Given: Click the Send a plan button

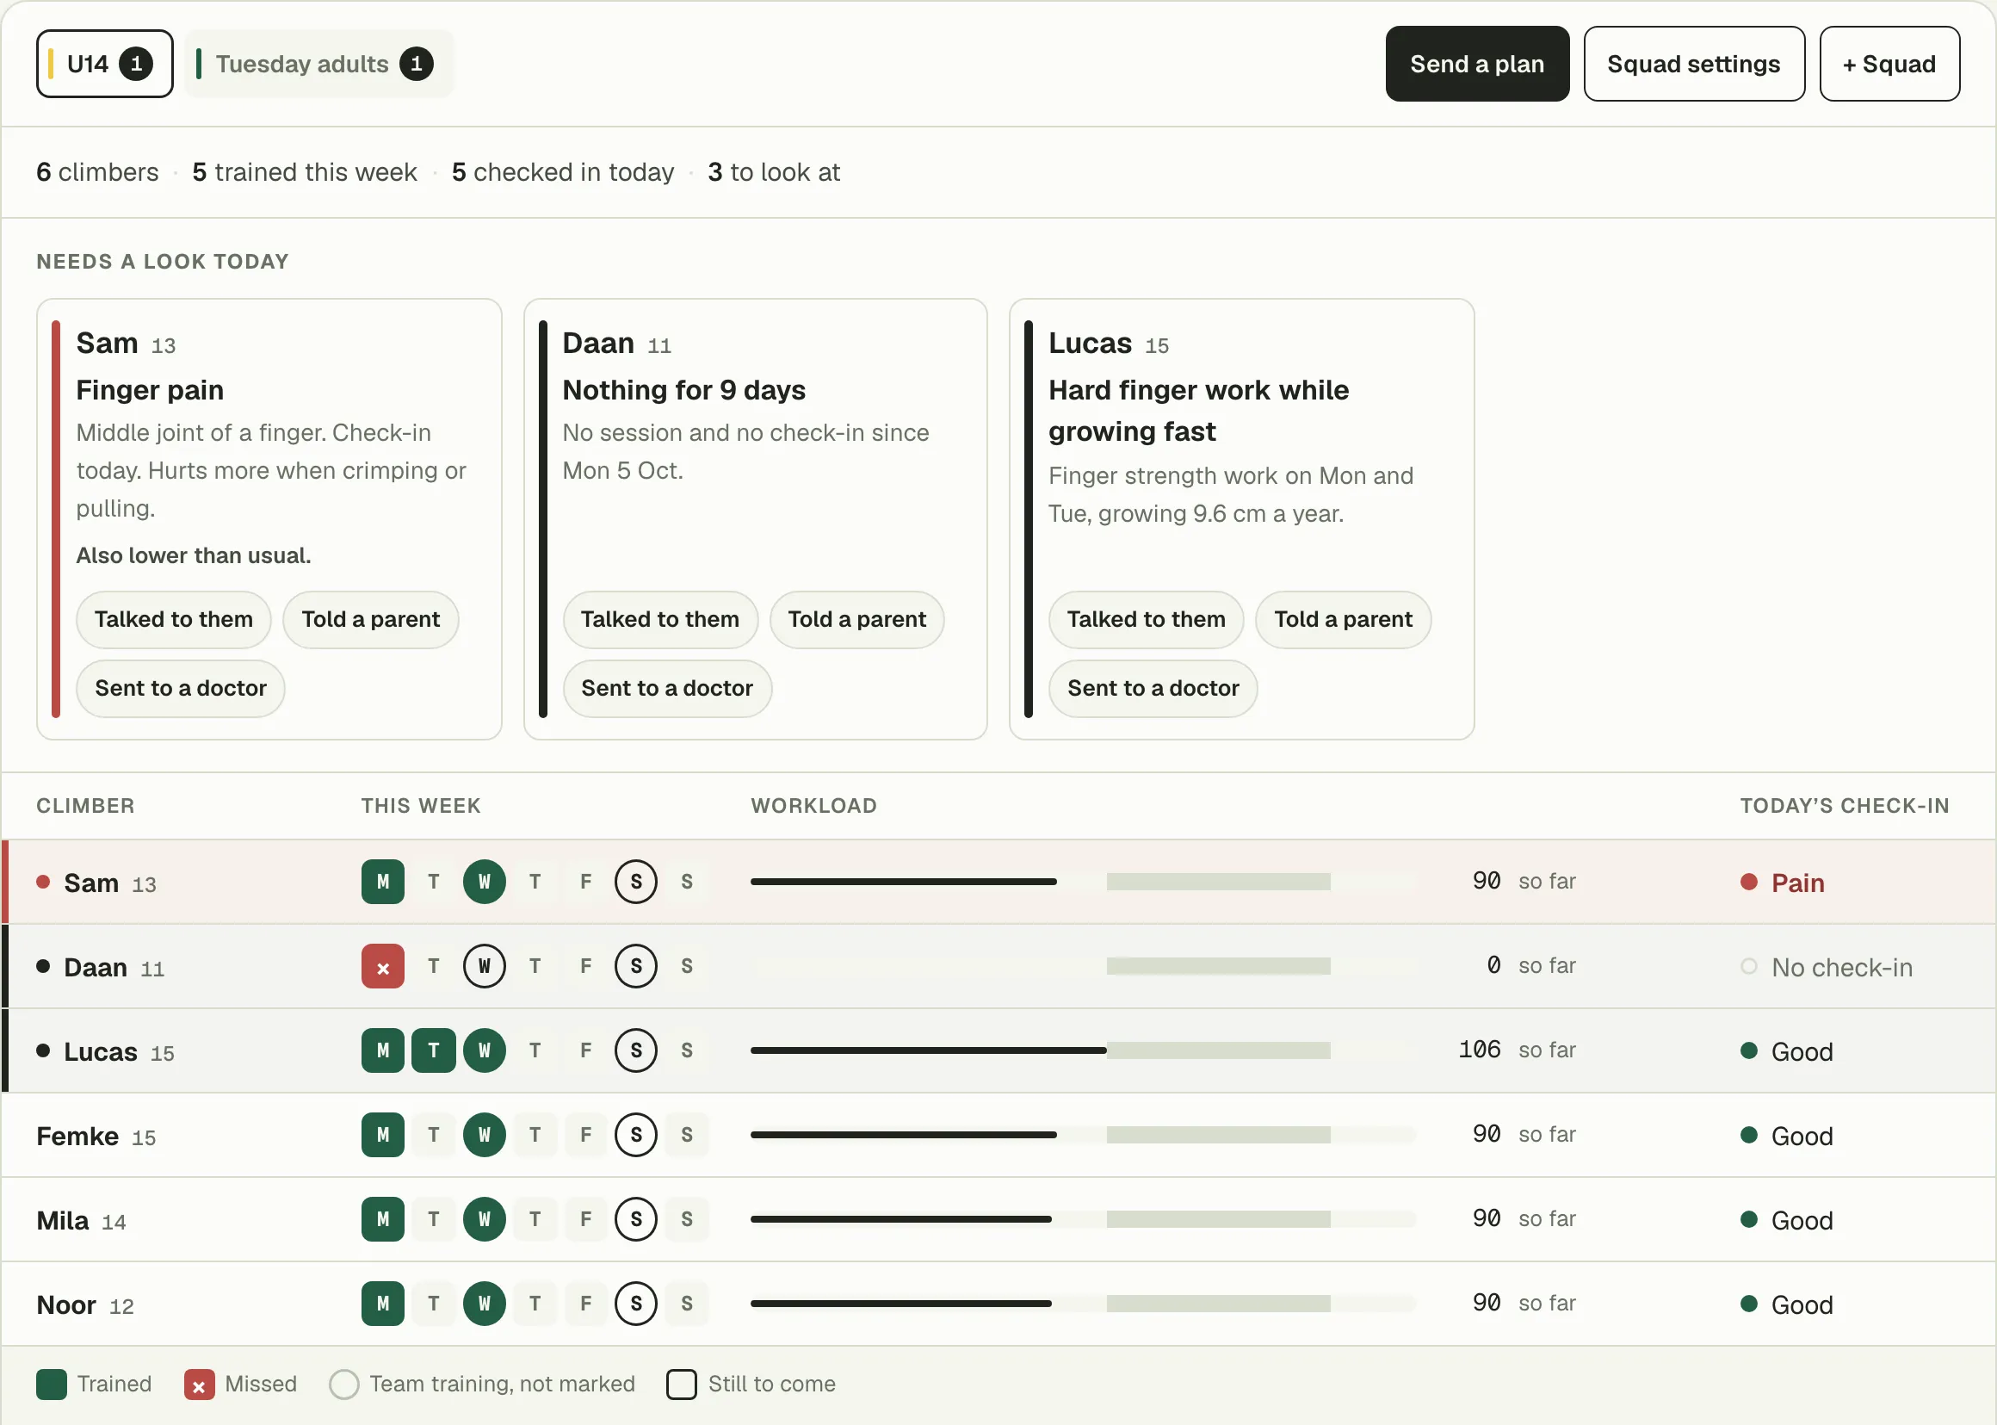Looking at the screenshot, I should [1476, 64].
